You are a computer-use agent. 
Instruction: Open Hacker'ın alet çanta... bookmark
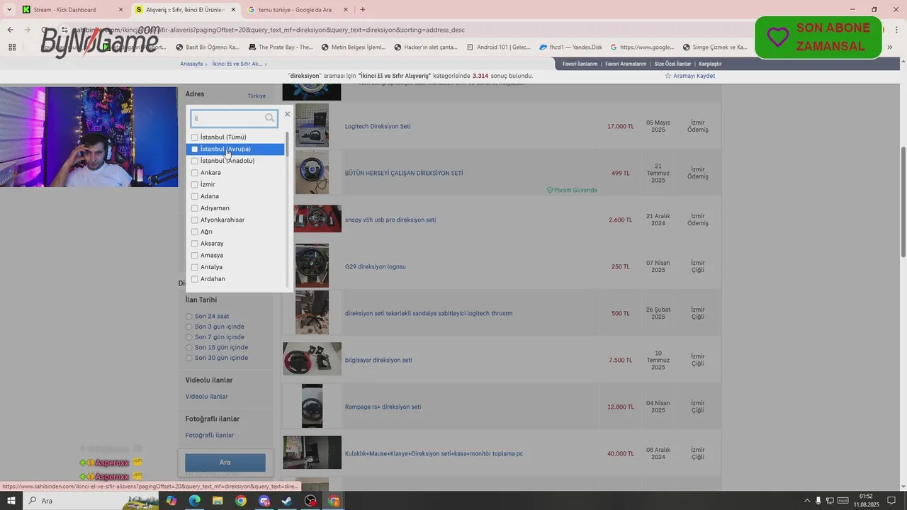[x=426, y=47]
